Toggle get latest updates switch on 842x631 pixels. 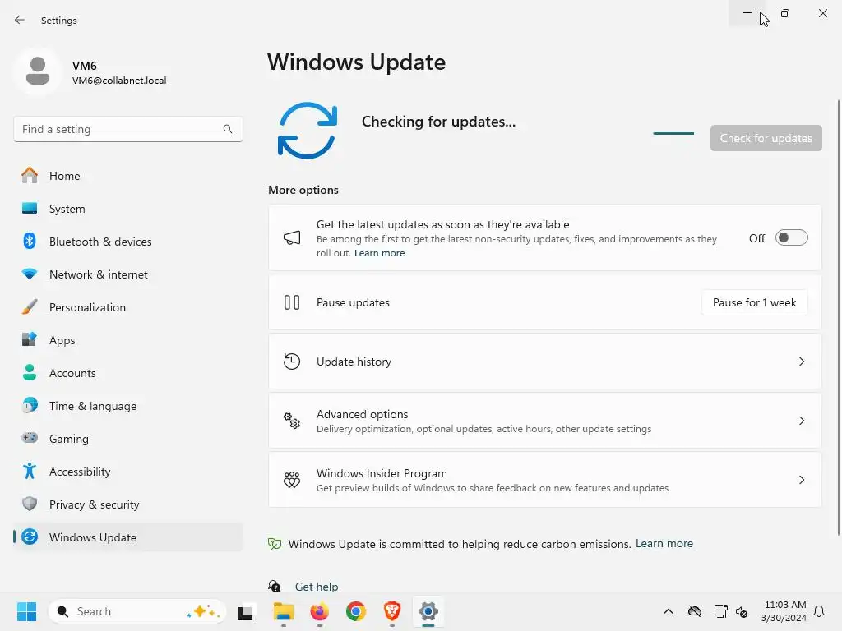pyautogui.click(x=791, y=237)
